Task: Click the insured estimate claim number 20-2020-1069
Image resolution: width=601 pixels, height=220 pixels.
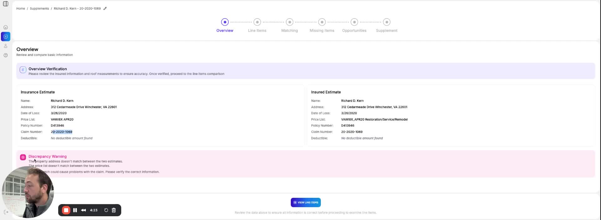Action: 352,132
